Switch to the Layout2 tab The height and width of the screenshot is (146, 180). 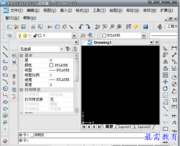[x=144, y=127]
